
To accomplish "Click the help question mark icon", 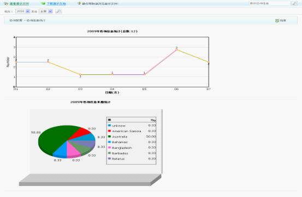I will coord(79,3).
